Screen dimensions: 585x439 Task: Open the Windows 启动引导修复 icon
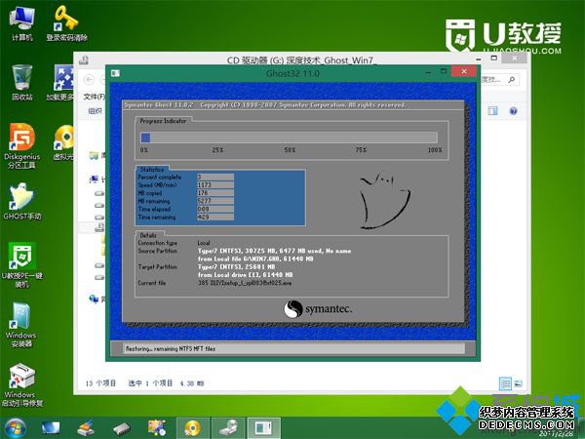click(x=22, y=385)
